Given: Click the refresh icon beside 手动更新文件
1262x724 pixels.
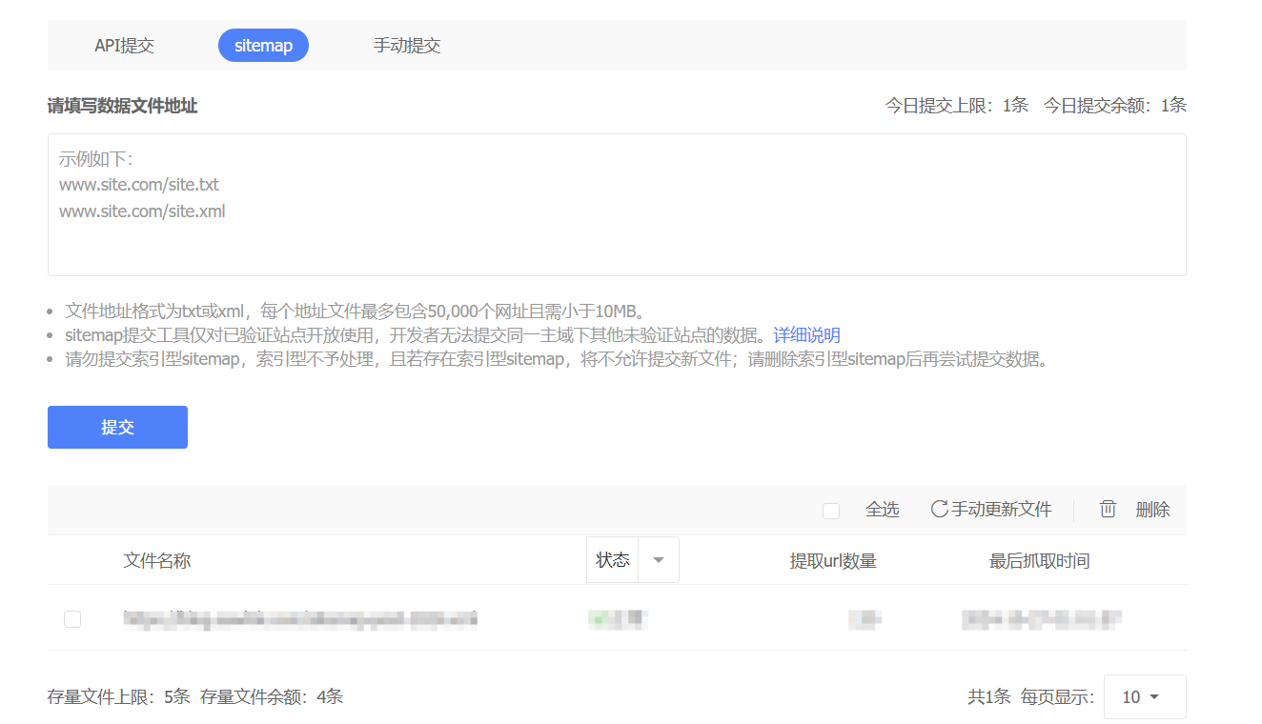Looking at the screenshot, I should 940,510.
